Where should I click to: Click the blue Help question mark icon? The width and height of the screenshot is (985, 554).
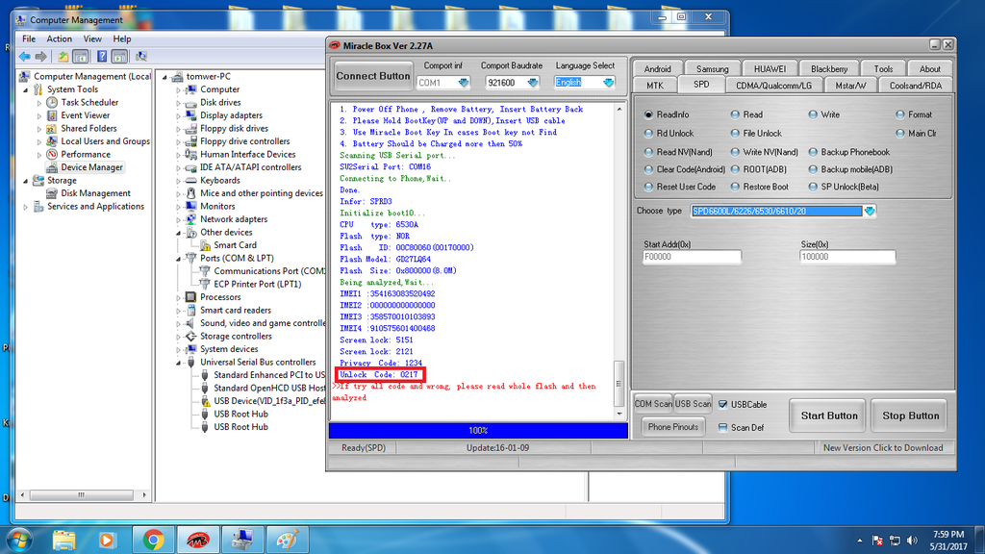[101, 57]
